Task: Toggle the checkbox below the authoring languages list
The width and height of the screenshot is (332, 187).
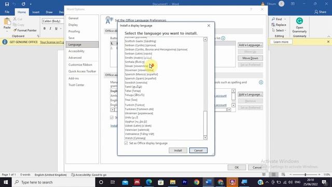Action: [x=112, y=117]
